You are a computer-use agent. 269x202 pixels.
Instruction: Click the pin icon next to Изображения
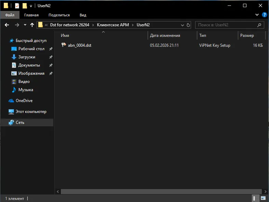(51, 73)
